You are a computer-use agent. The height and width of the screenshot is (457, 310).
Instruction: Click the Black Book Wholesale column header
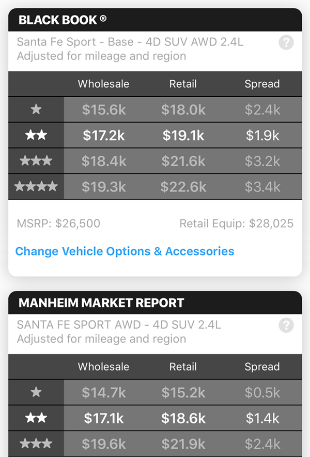(x=103, y=84)
